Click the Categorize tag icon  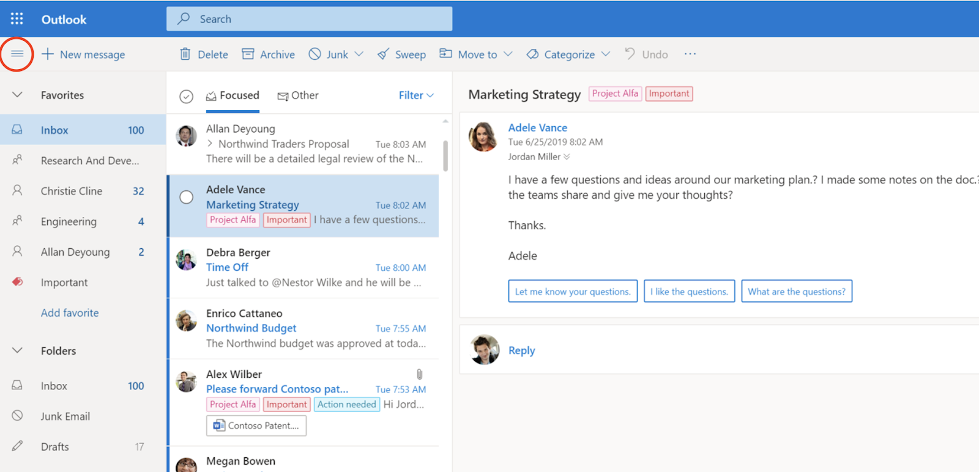[532, 54]
